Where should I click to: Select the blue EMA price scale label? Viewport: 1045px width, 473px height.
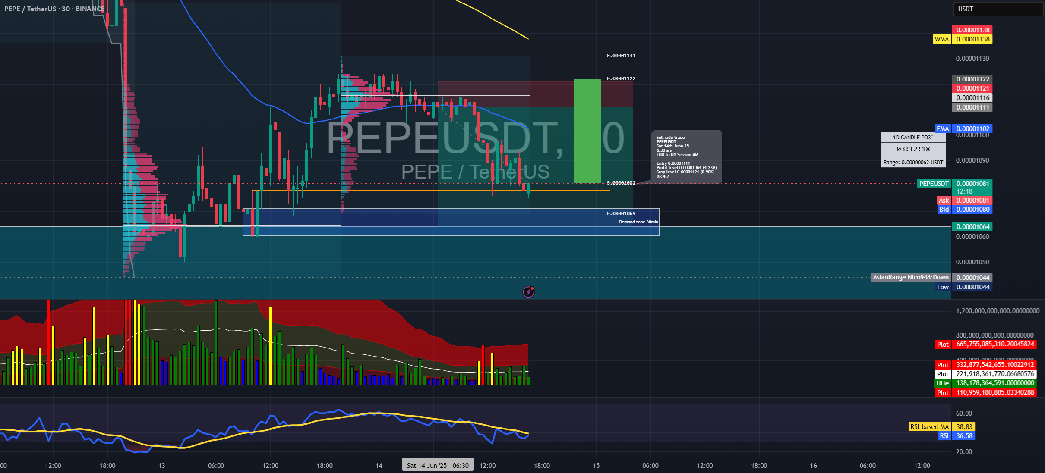tap(942, 128)
